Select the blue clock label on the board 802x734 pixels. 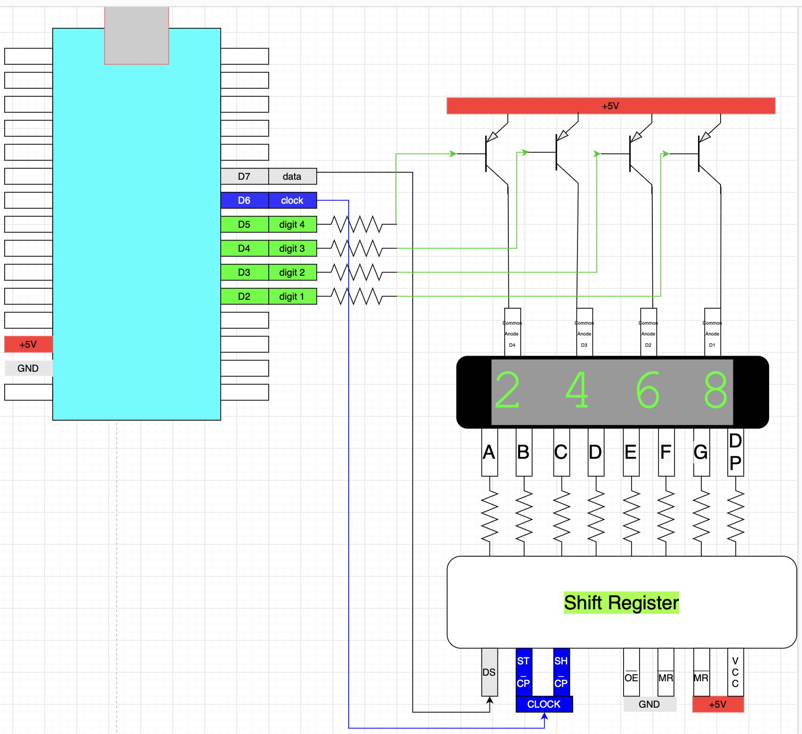tap(293, 200)
